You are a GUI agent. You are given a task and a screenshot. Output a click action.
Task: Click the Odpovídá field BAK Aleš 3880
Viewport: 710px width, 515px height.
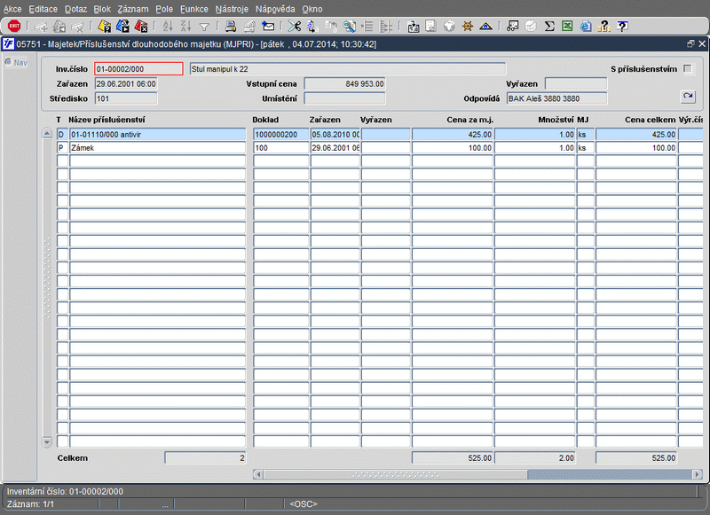(x=556, y=98)
